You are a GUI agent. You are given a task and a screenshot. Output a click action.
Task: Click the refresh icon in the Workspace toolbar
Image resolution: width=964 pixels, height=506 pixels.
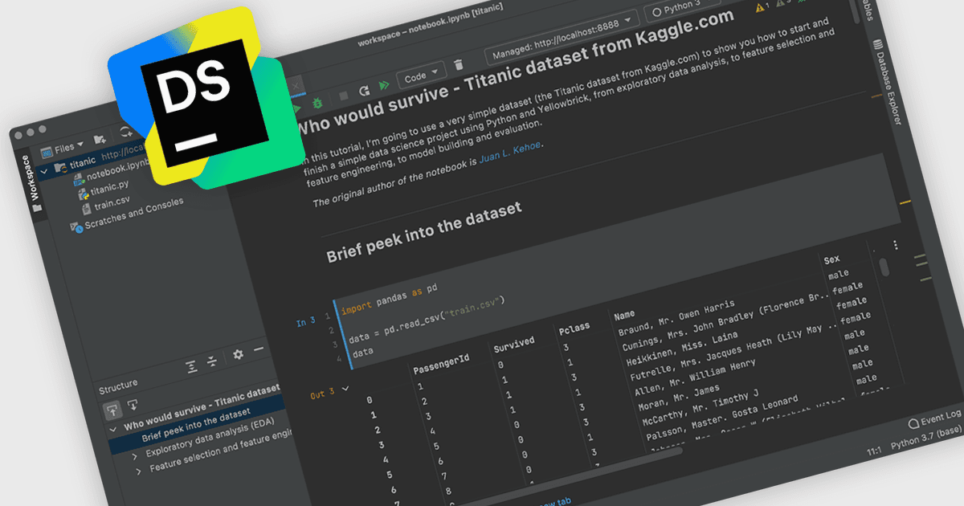[x=125, y=133]
